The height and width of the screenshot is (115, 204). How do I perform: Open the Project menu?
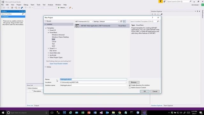19,5
